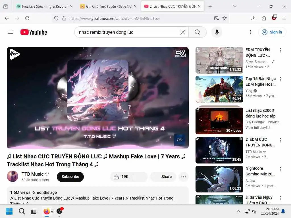Open the YouTube guide hamburger menu
The image size is (291, 218).
point(10,32)
